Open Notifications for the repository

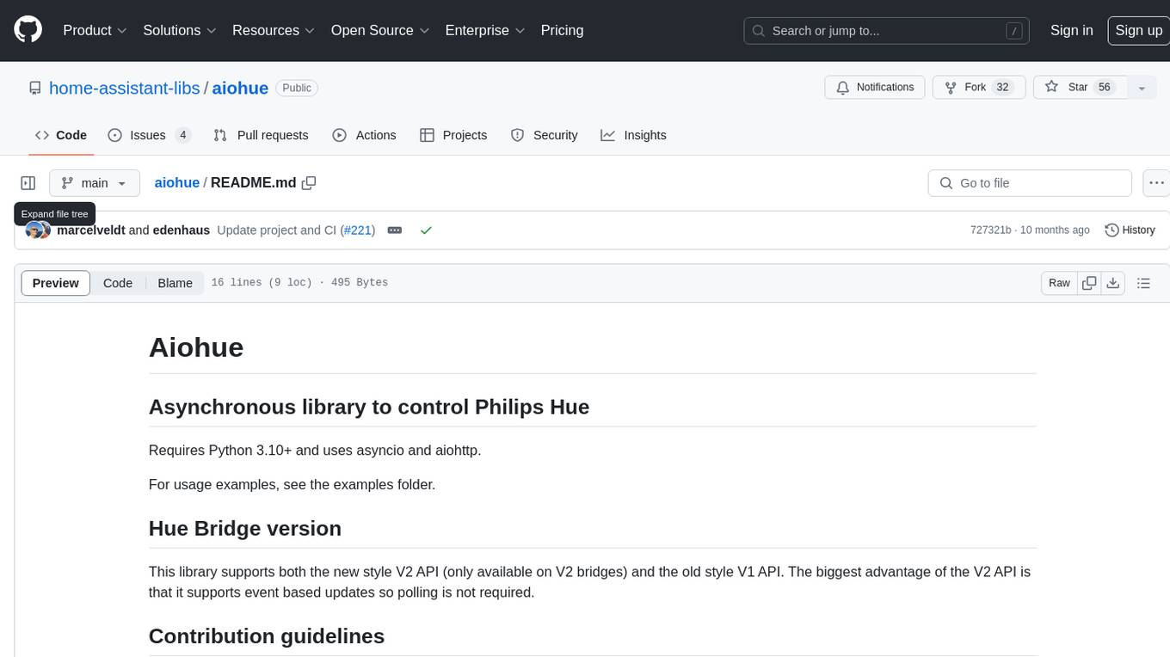tap(875, 88)
